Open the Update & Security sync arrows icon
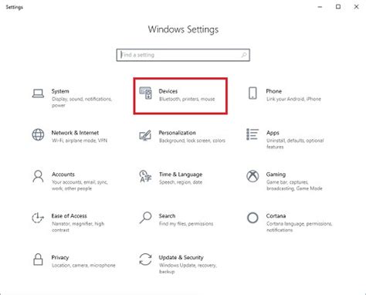The image size is (366, 295). 145,259
